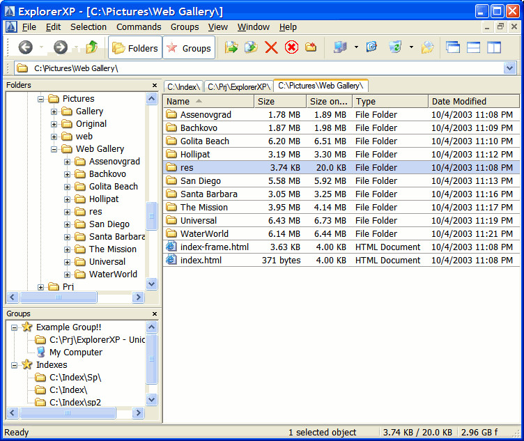Tile windows vertically using the toolbar icon
Image resolution: width=524 pixels, height=441 pixels.
[x=494, y=47]
